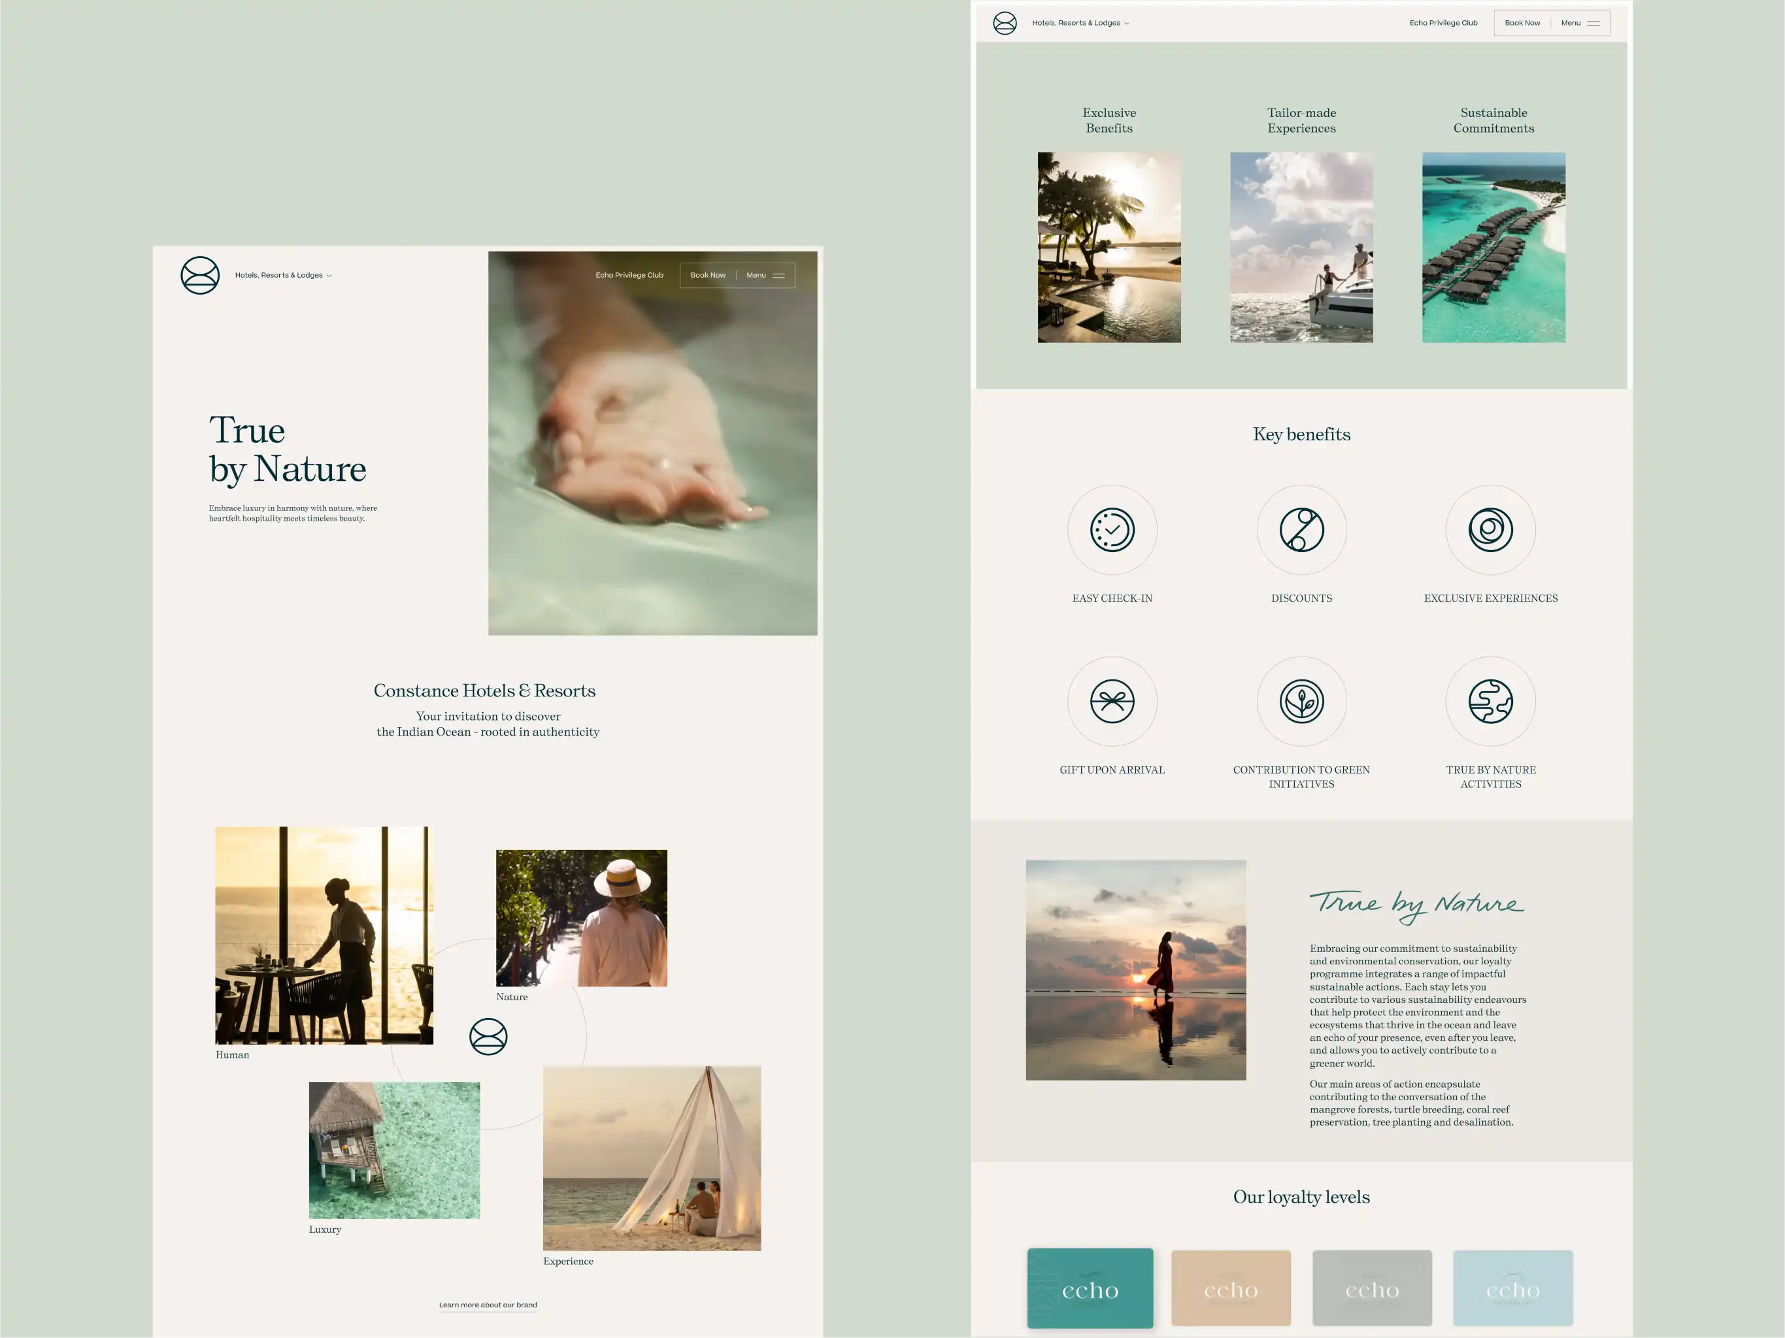Click the Gift Upon Arrival icon
The image size is (1785, 1338).
pos(1112,701)
